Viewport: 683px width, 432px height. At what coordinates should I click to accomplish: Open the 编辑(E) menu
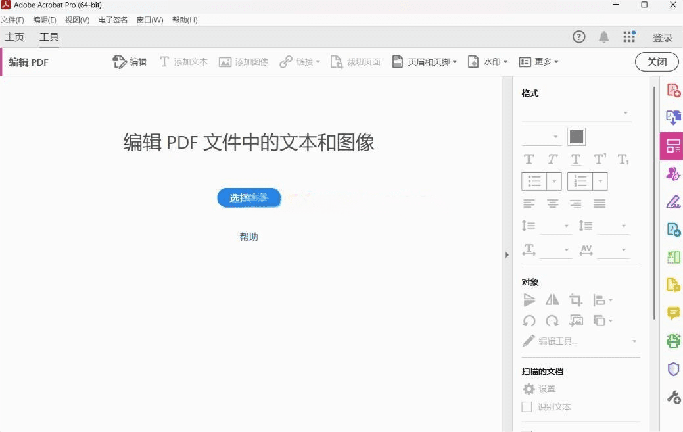(x=45, y=20)
